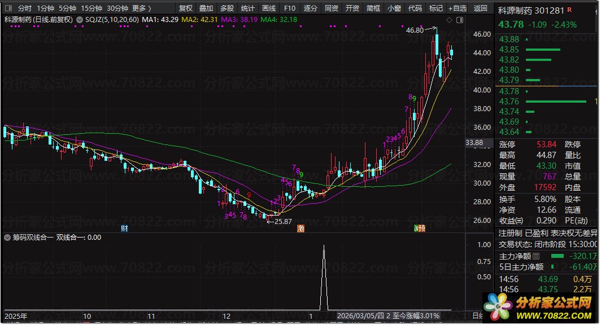
Task: Click the 开资 toolbar button
Action: tap(352, 8)
